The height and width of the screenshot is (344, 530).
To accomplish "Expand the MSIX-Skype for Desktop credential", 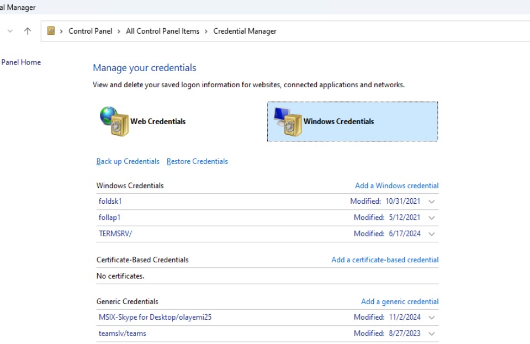I will pyautogui.click(x=431, y=317).
